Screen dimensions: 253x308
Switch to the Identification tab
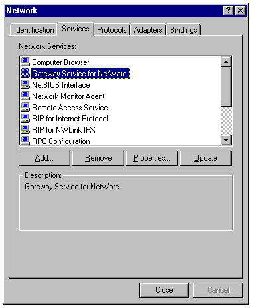34,30
